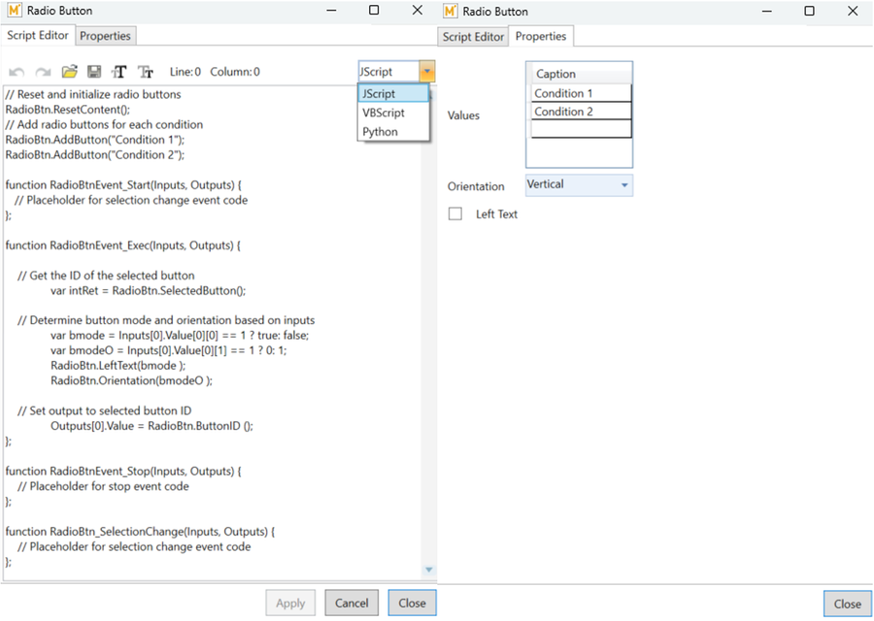Click the script editor scroll down arrow

click(429, 570)
